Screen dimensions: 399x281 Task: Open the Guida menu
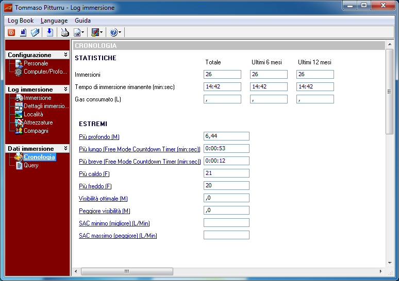(x=82, y=21)
